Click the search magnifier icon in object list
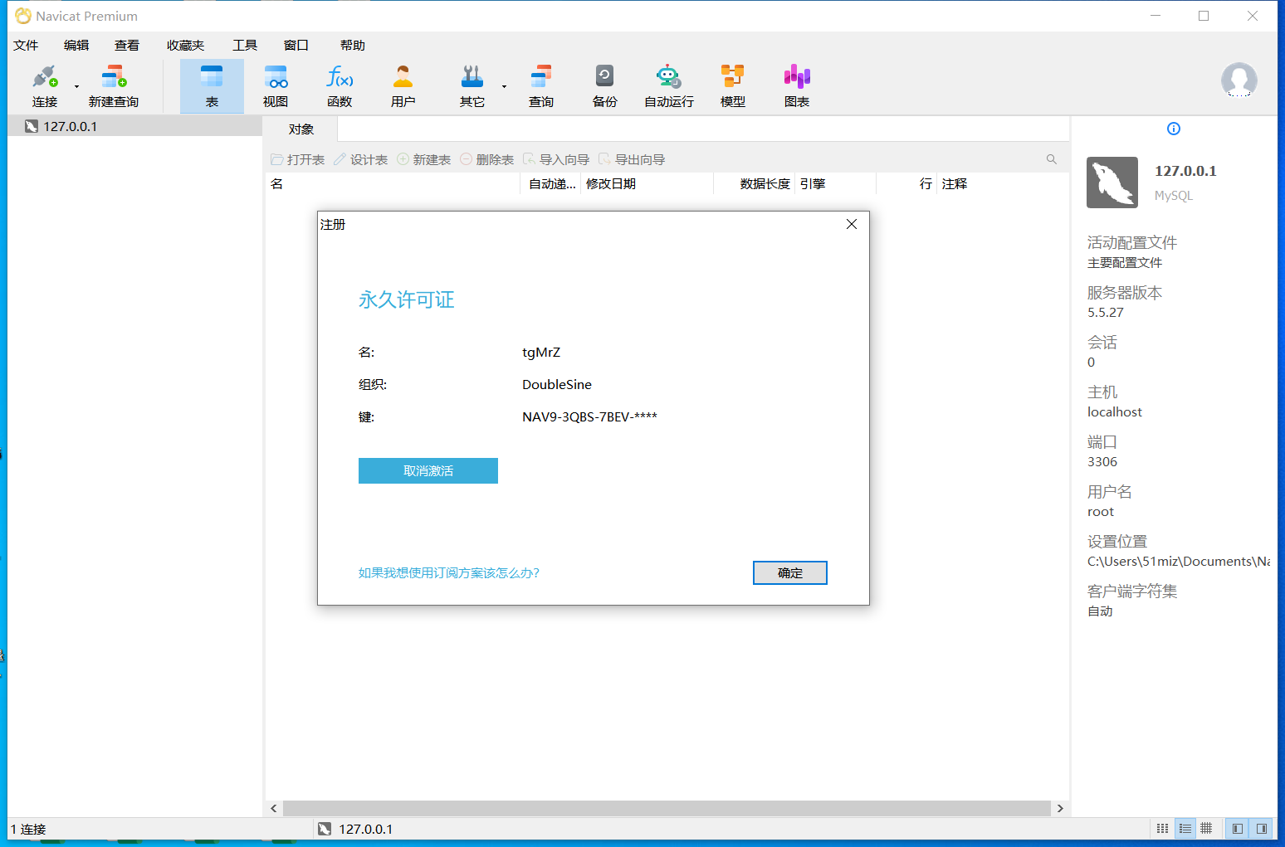Screen dimensions: 1285x847 point(1052,159)
